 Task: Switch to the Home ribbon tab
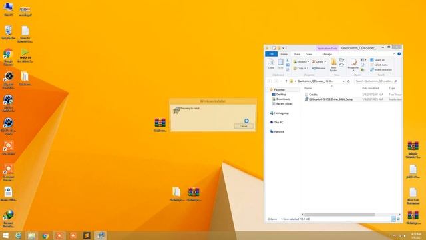[284, 54]
